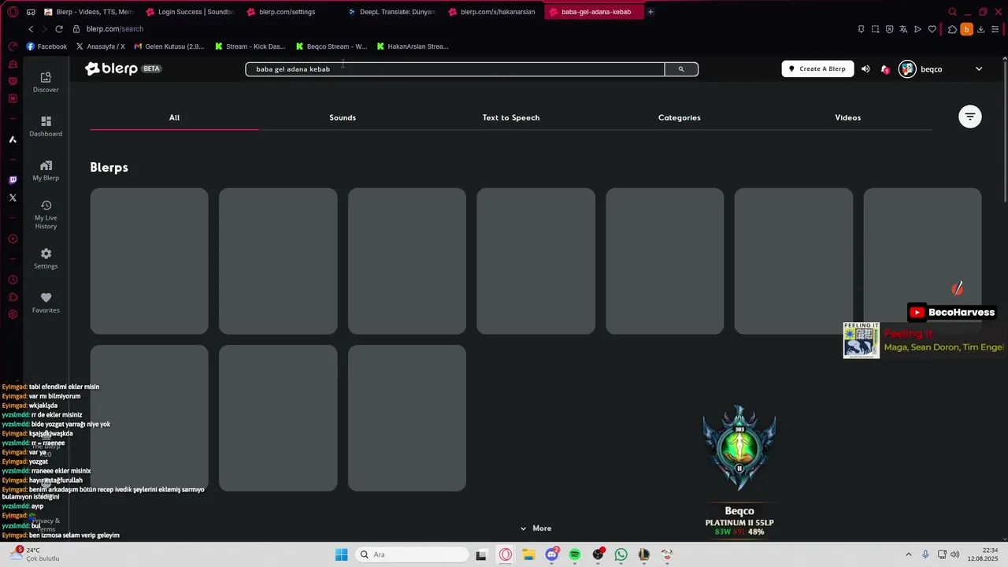This screenshot has width=1008, height=567.
Task: Open the extensions cube icon
Action: [x=952, y=29]
